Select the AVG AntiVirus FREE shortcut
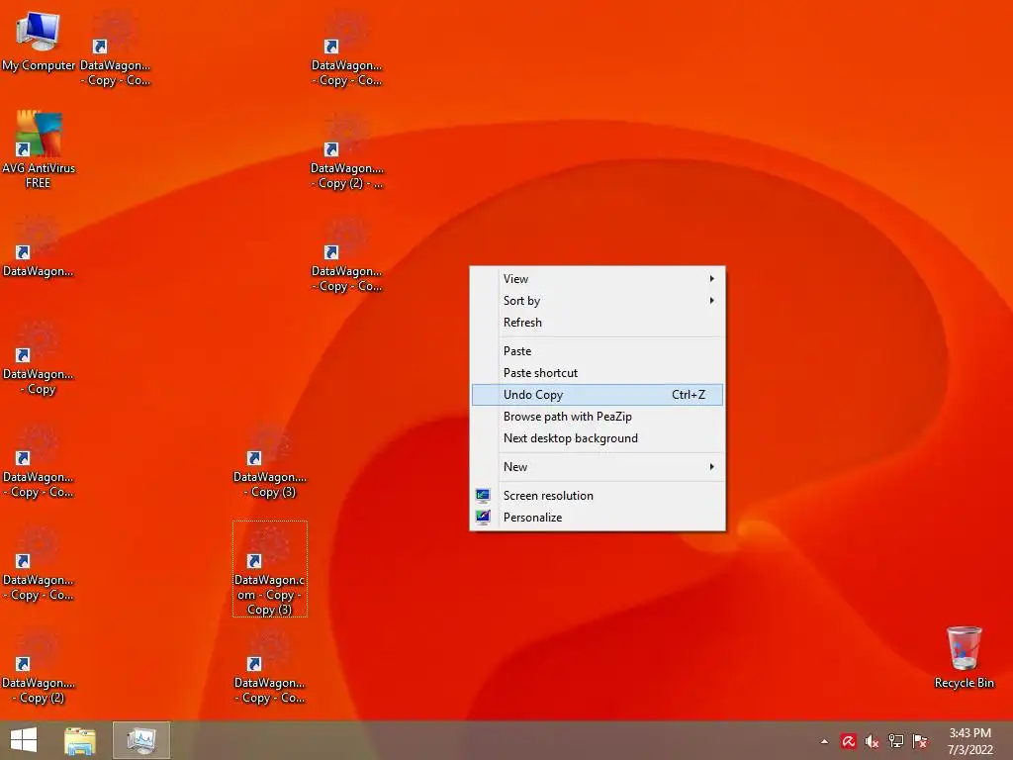The width and height of the screenshot is (1013, 760). pos(39,148)
